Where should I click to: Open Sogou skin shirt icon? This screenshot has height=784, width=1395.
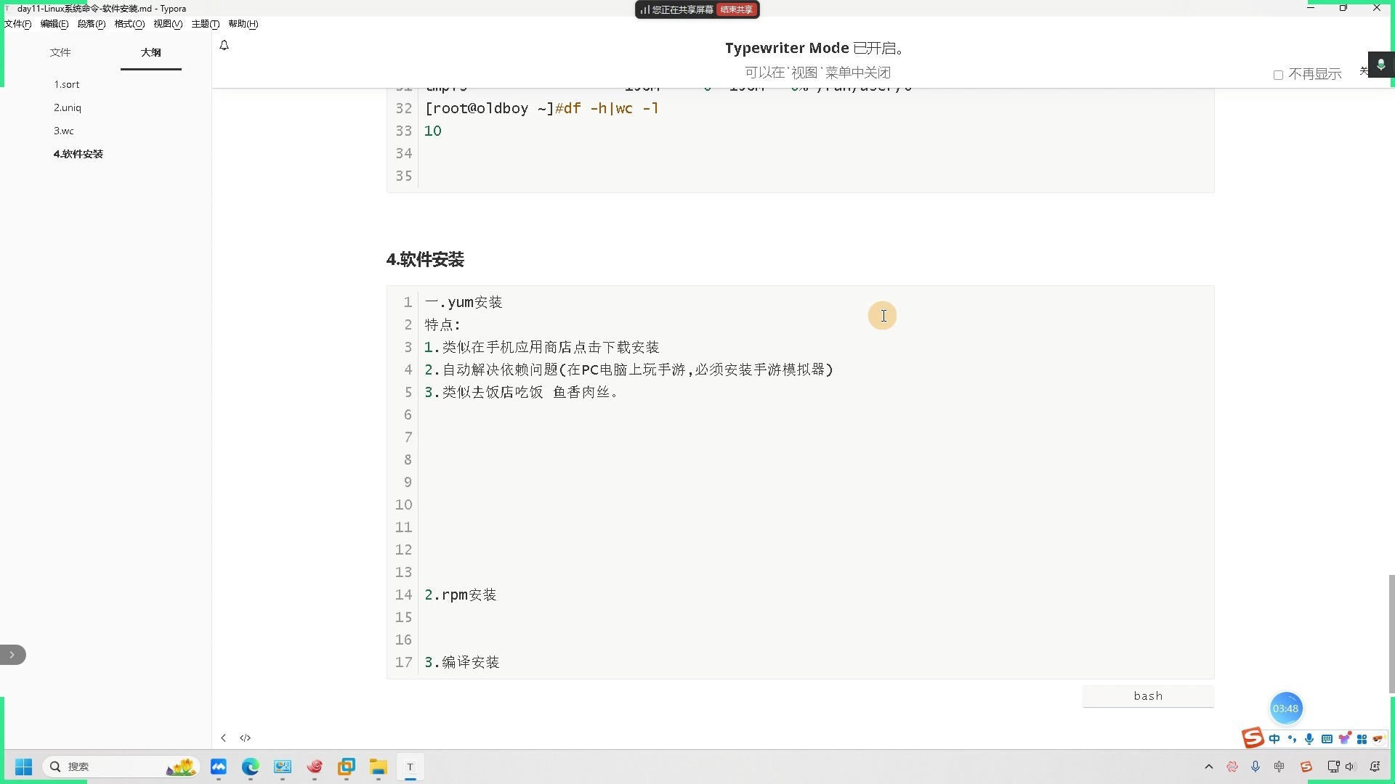coord(1344,739)
